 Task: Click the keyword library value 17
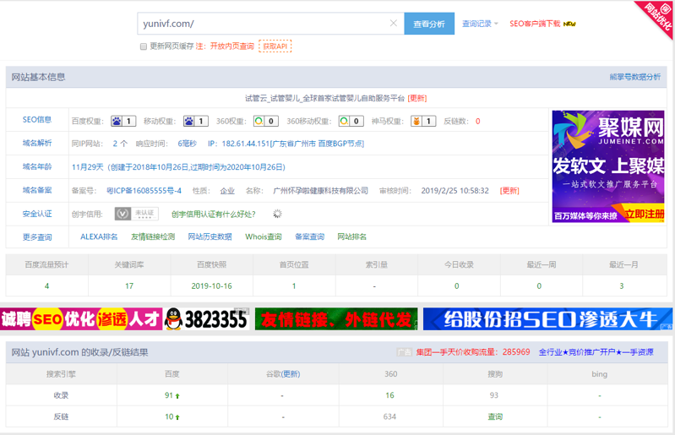[x=129, y=286]
